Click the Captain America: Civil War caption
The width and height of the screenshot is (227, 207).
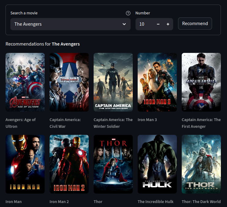pos(65,123)
